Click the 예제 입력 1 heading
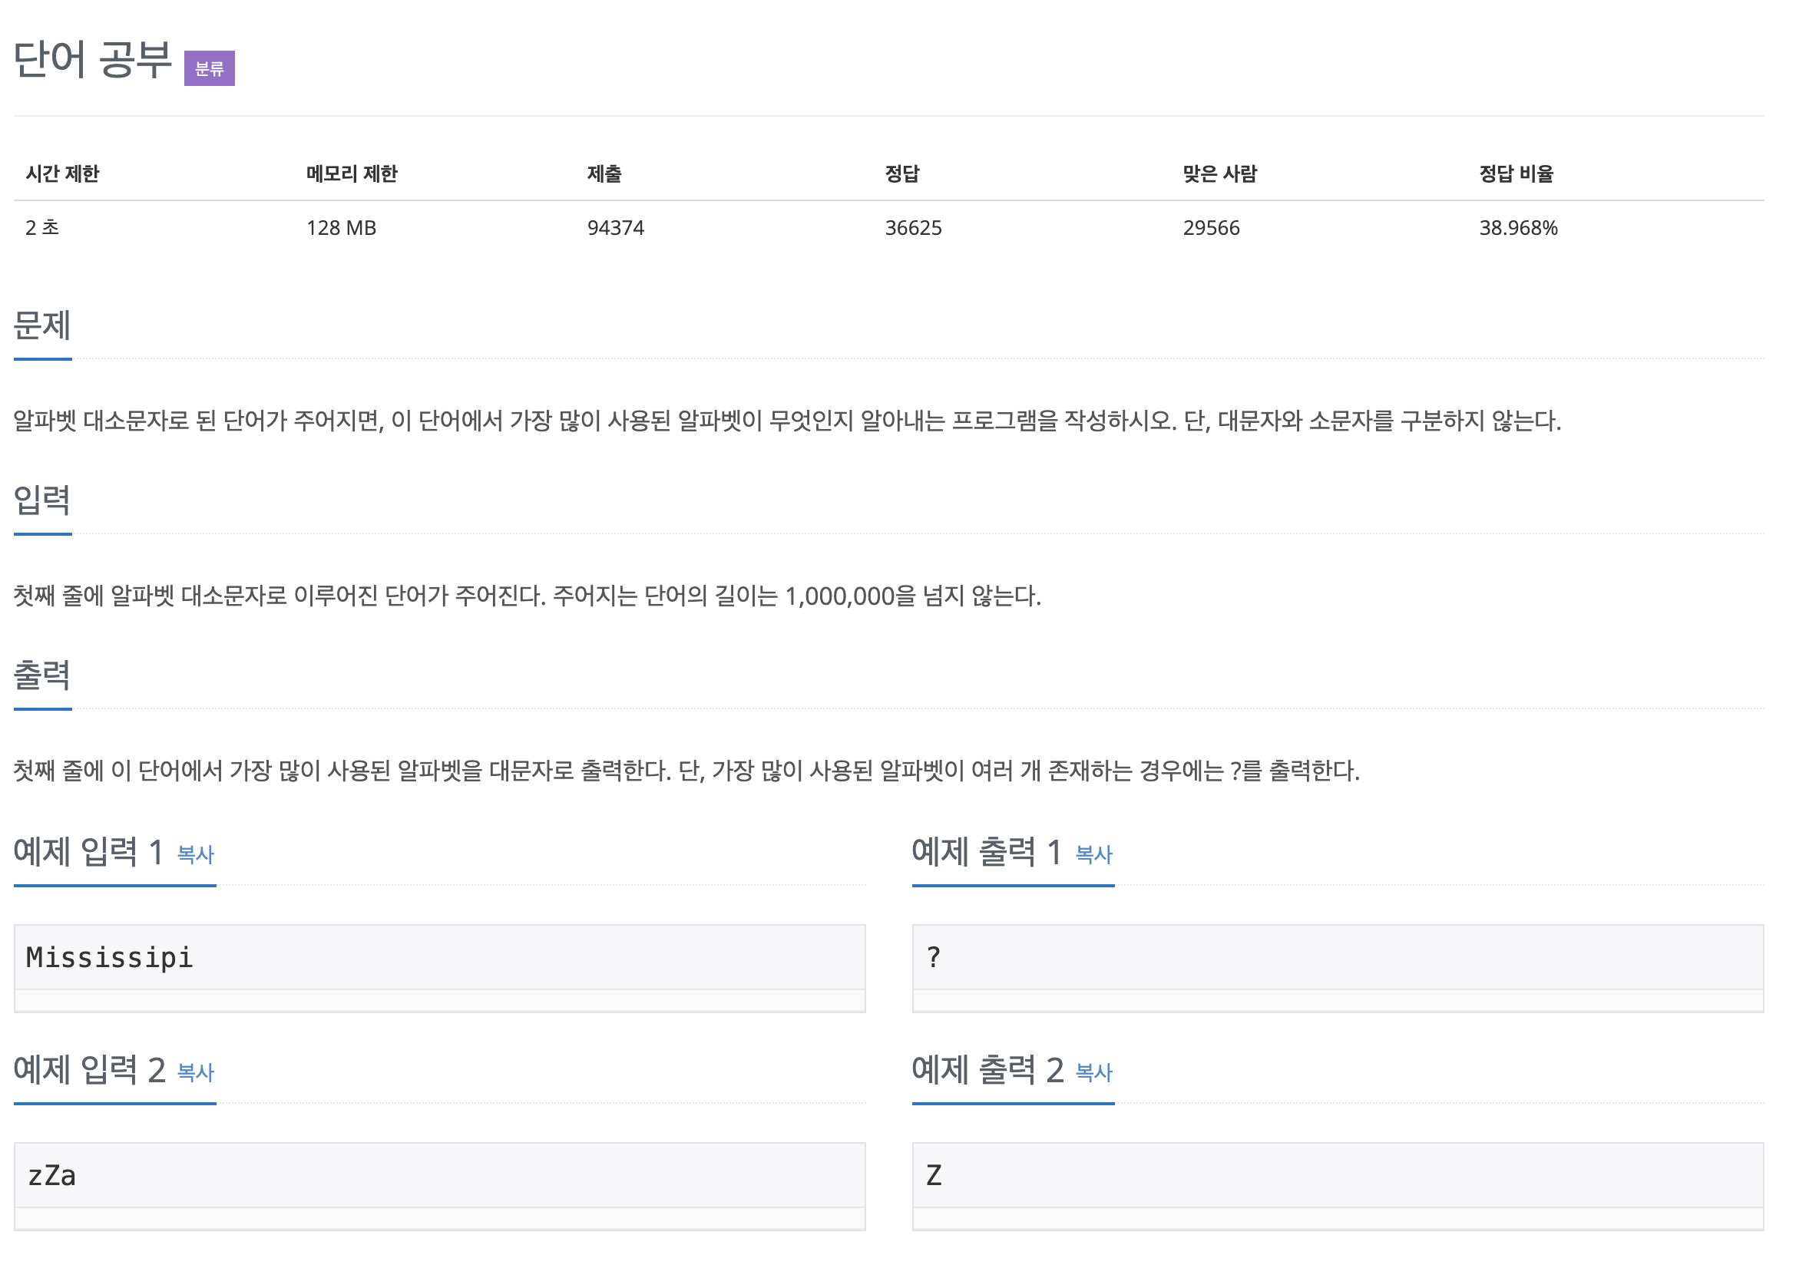 click(88, 852)
